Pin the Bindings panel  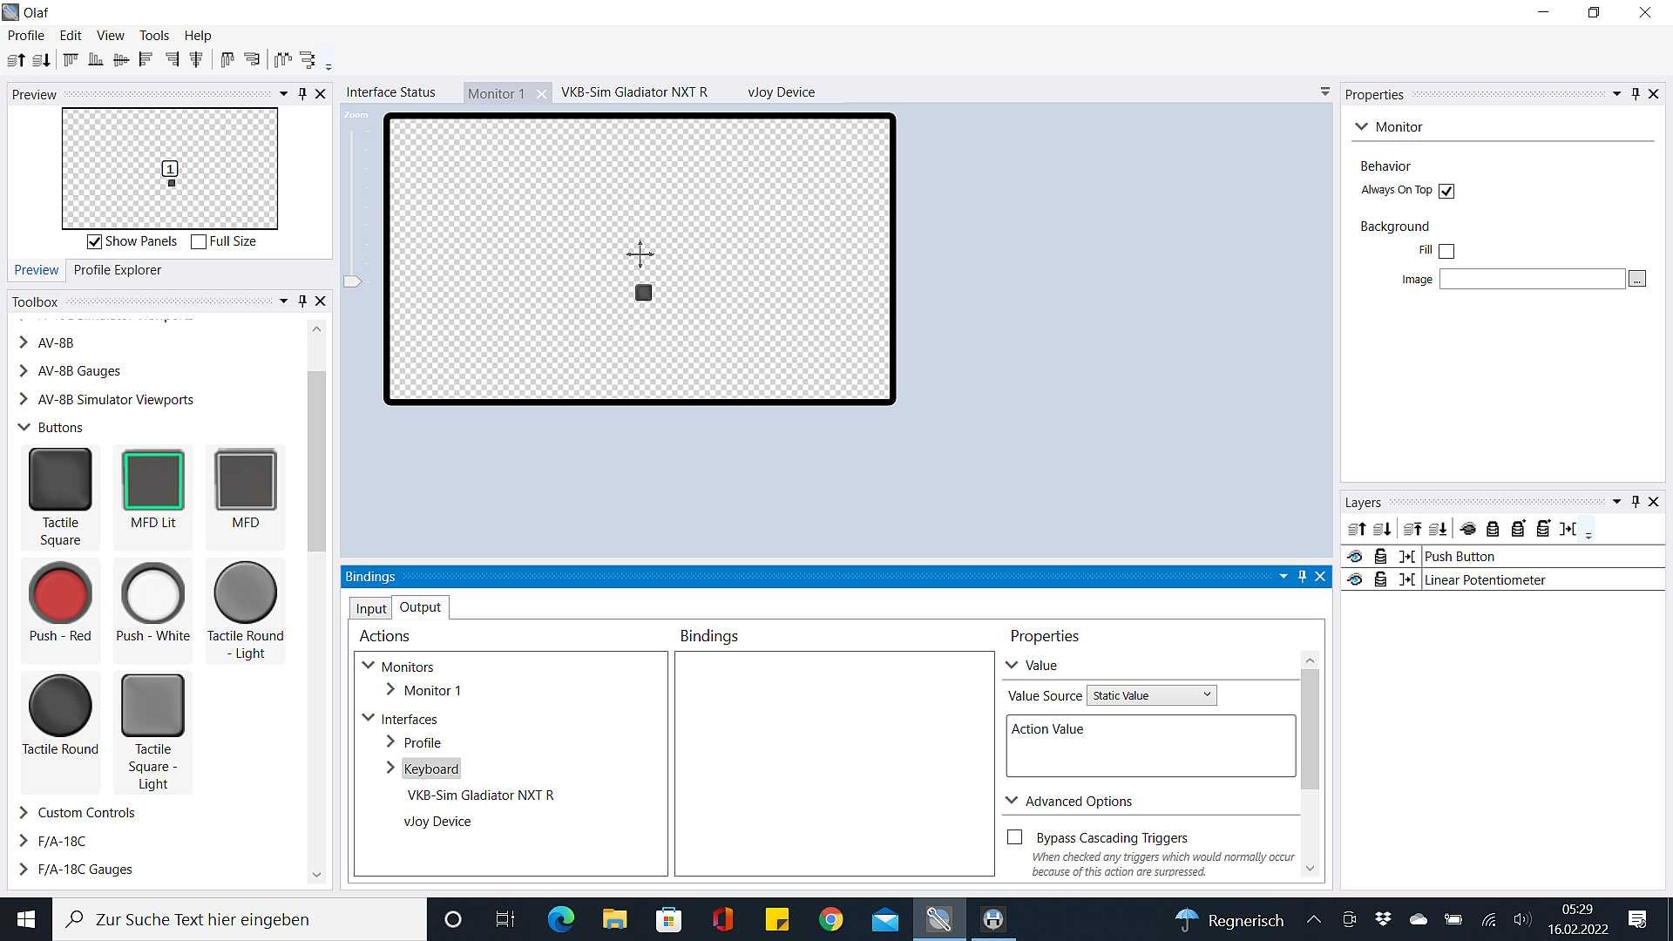(1302, 576)
